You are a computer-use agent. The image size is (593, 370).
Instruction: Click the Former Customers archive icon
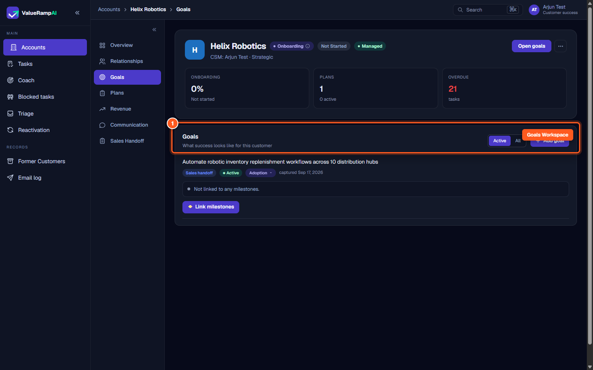click(x=10, y=161)
